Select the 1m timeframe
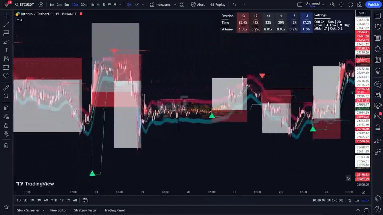 point(52,5)
